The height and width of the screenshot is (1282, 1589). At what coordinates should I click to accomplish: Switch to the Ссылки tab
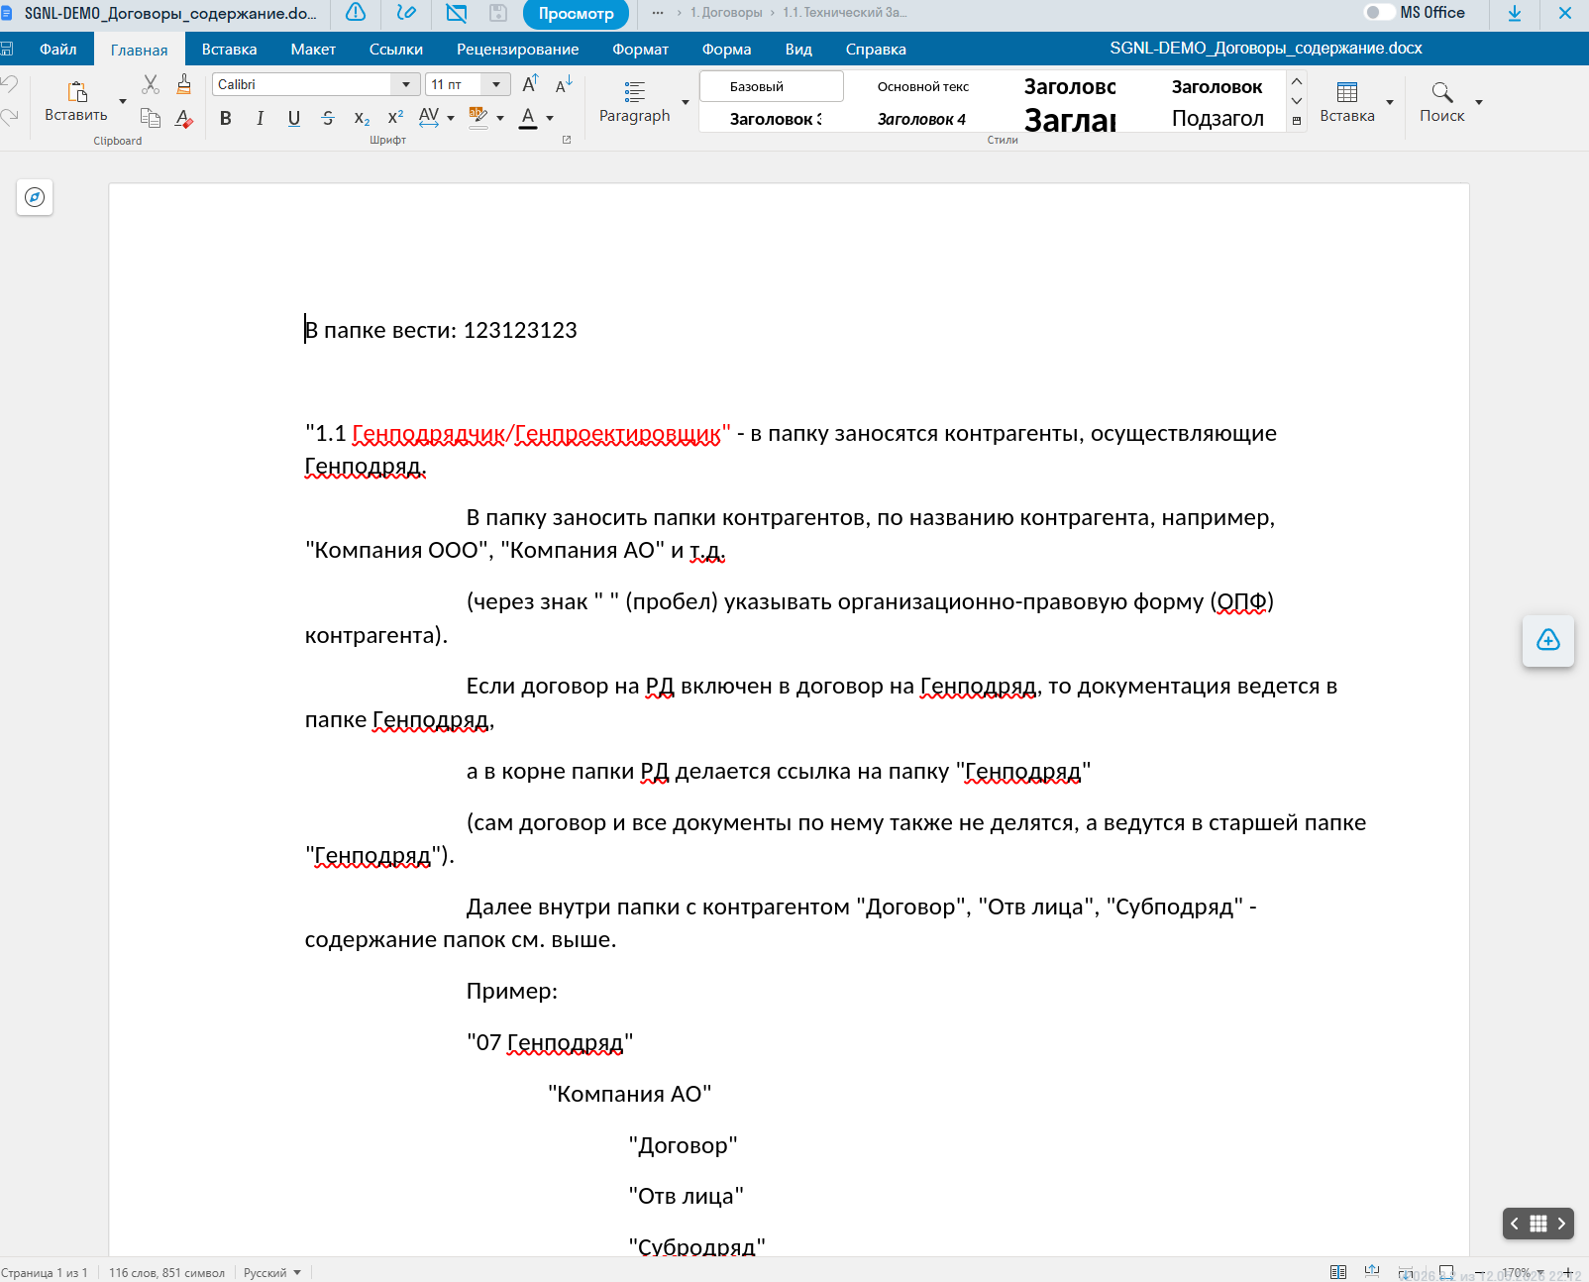396,49
